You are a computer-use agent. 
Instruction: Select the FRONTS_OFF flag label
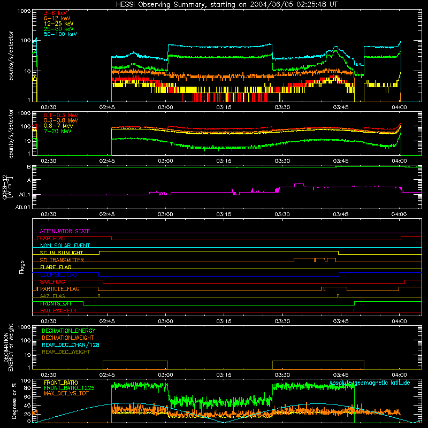tap(56, 303)
